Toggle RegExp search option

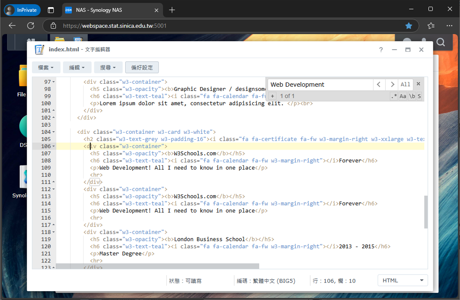tap(393, 96)
